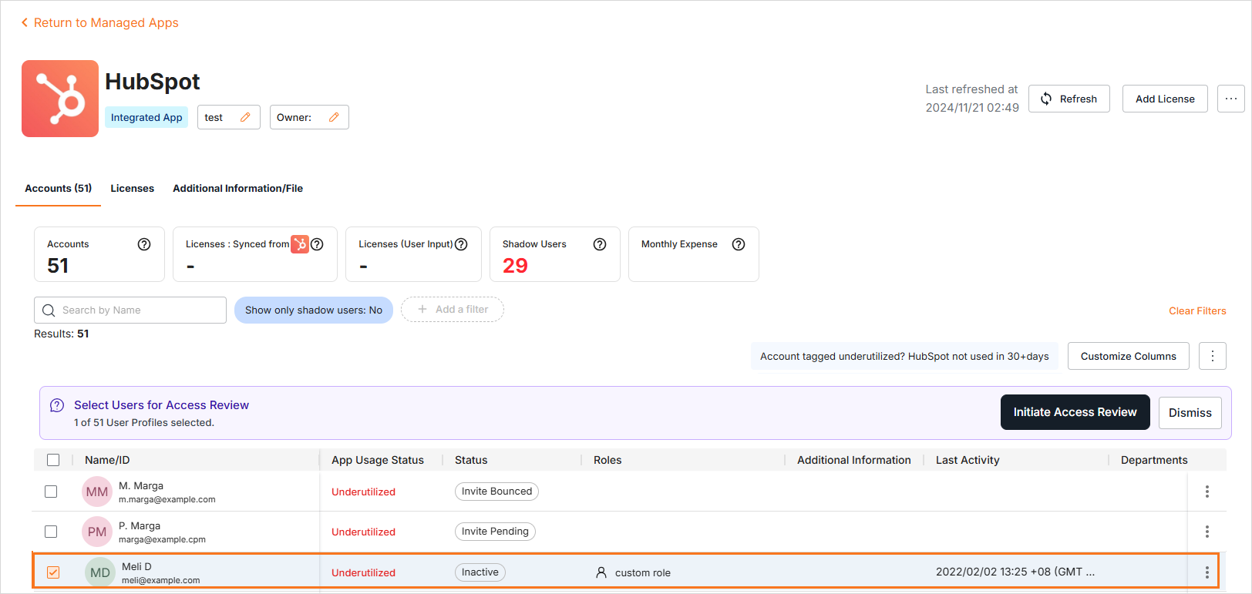Open help icon on Shadow Users card
Viewport: 1252px width, 594px height.
click(x=600, y=244)
